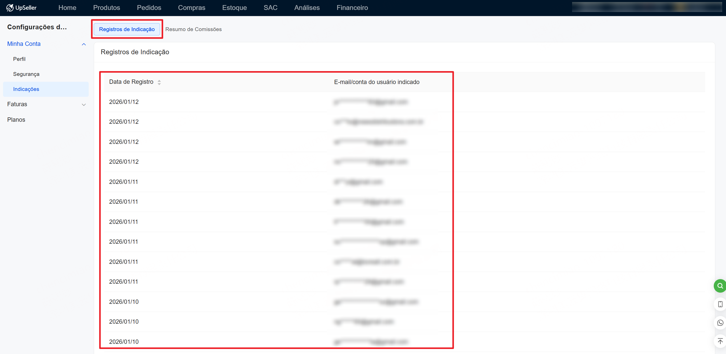Open the Produtos menu
Viewport: 726px width, 354px height.
(x=107, y=8)
